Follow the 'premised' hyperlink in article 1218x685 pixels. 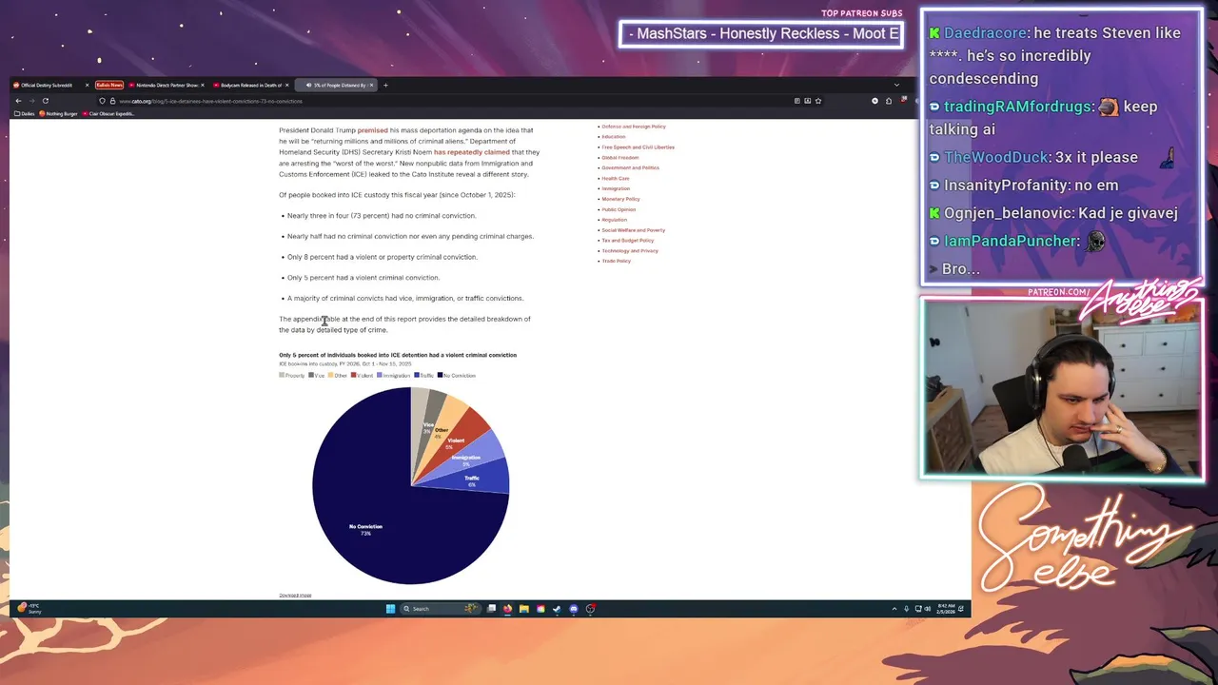coord(372,130)
